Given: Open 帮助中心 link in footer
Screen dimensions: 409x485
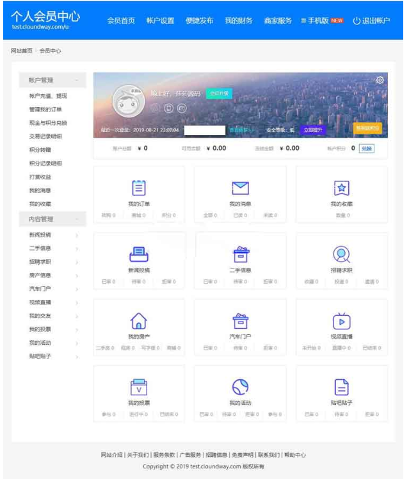Looking at the screenshot, I should (295, 455).
